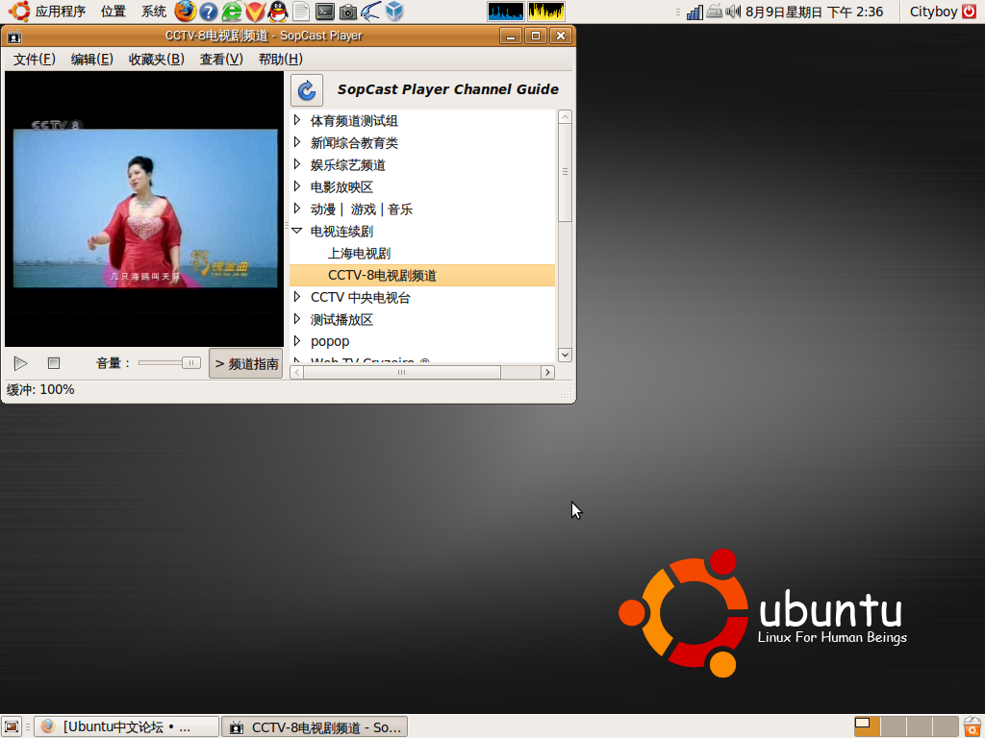Click the scroll left arrow of channel list
The height and width of the screenshot is (738, 985).
[x=297, y=372]
